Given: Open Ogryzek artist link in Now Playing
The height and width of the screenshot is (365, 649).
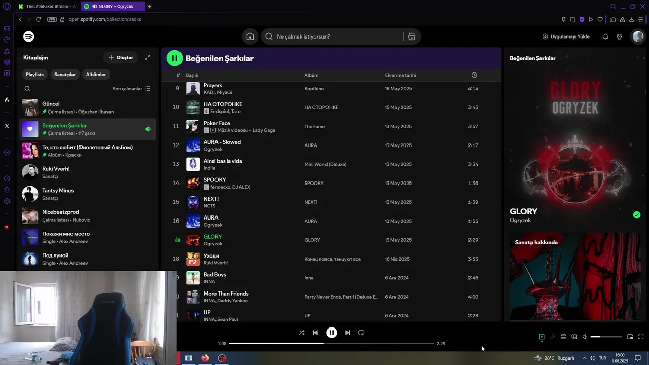Looking at the screenshot, I should (520, 221).
